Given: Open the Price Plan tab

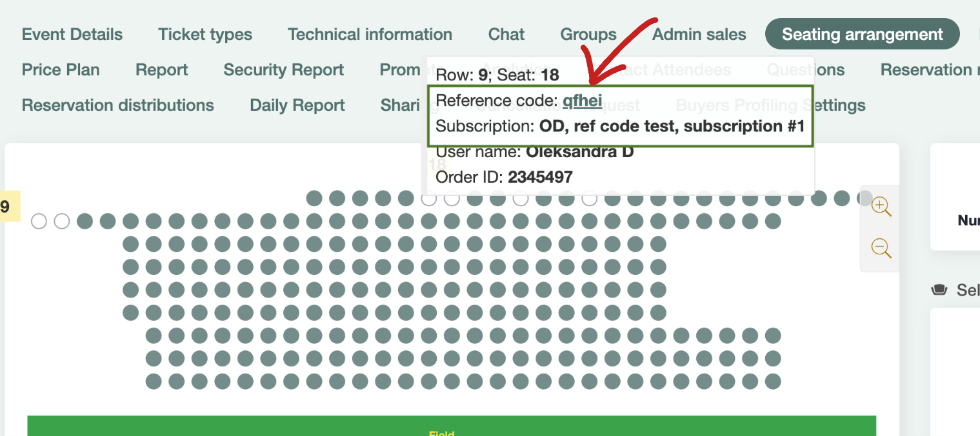Looking at the screenshot, I should point(61,70).
